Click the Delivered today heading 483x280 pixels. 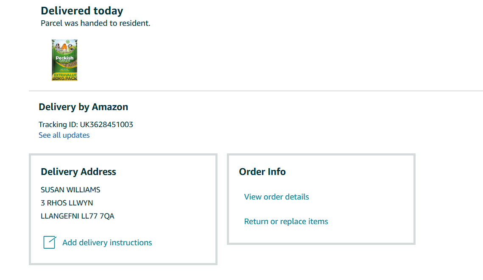pyautogui.click(x=82, y=11)
